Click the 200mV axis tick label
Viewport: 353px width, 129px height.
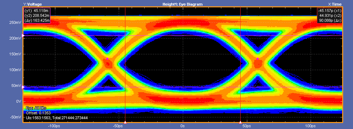[x=15, y=38]
